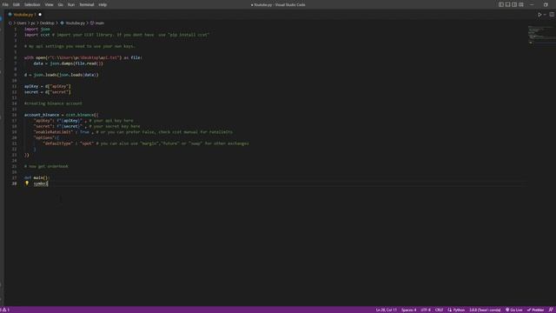Open the View menu
The height and width of the screenshot is (313, 556).
pos(49,4)
